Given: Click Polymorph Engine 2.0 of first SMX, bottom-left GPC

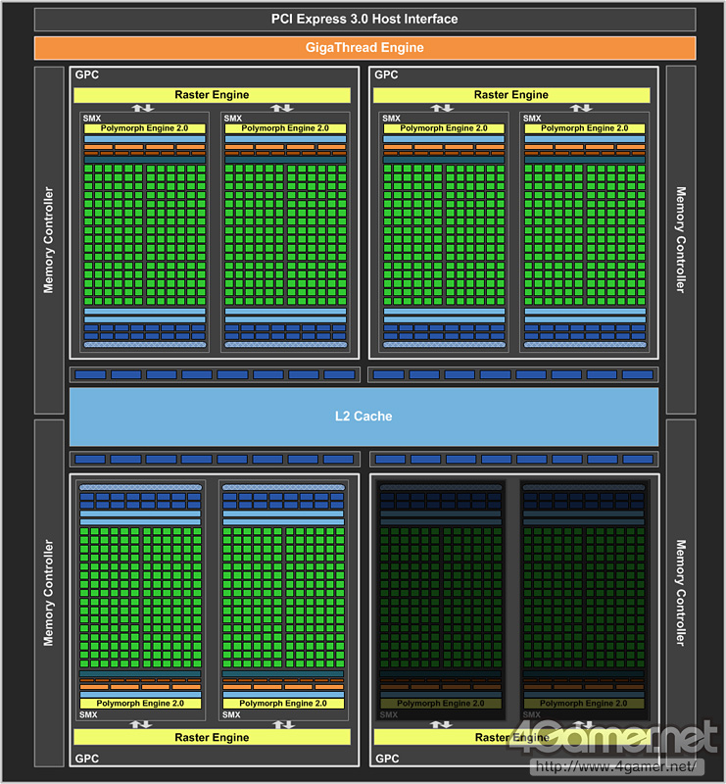Looking at the screenshot, I should pyautogui.click(x=140, y=704).
